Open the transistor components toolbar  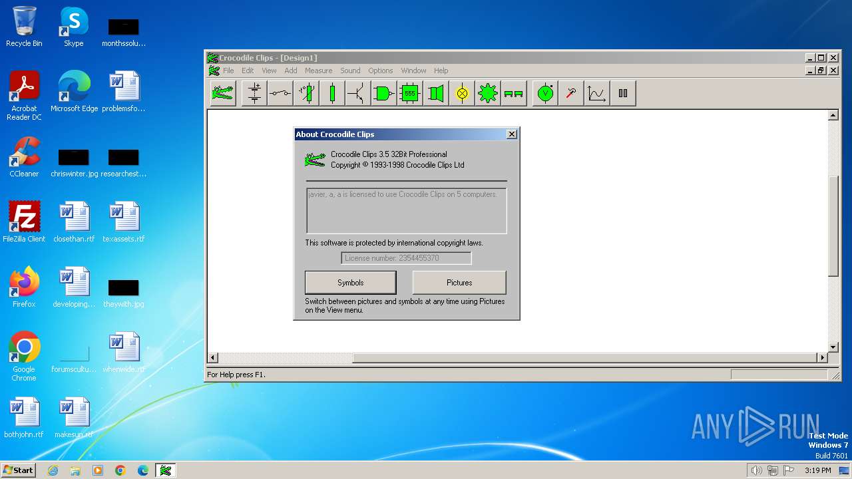coord(358,93)
